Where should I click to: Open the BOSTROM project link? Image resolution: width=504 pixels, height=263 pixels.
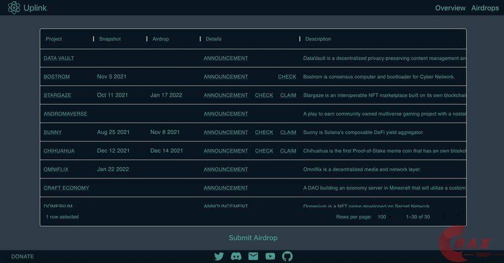[x=57, y=77]
